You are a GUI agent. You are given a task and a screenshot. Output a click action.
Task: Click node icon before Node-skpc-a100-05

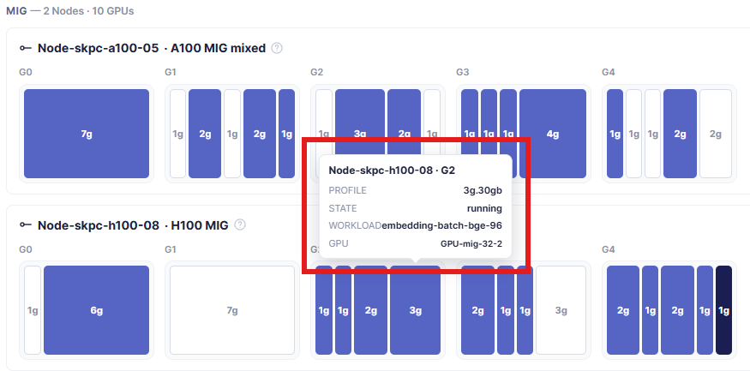click(x=26, y=48)
